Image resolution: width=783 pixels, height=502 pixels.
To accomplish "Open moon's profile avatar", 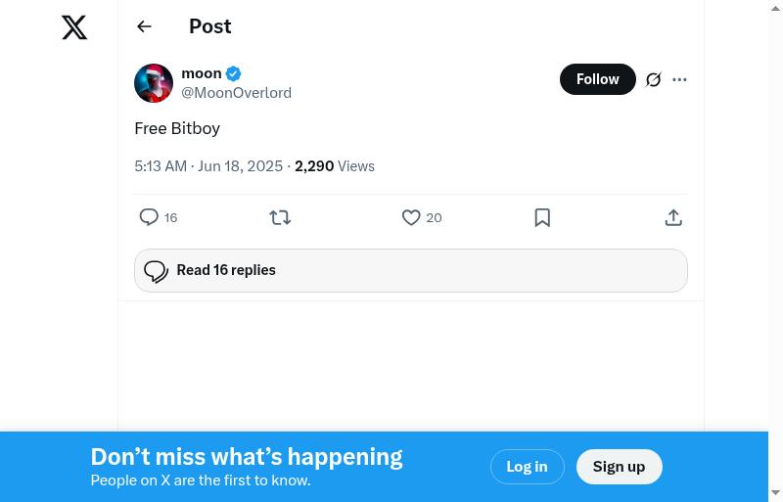I will coord(154,83).
